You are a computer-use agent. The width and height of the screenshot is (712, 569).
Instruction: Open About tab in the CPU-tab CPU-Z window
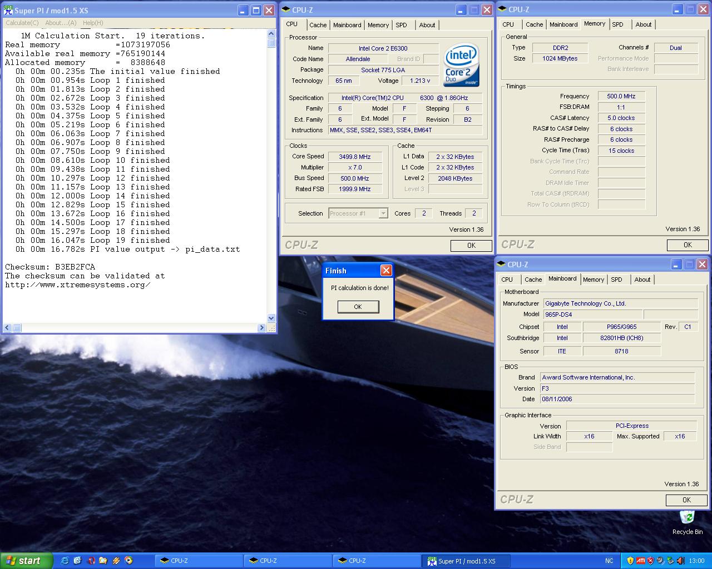(427, 25)
